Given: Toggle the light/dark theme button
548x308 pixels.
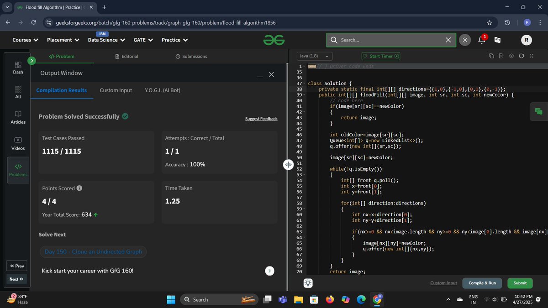Looking at the screenshot, I should (464, 40).
